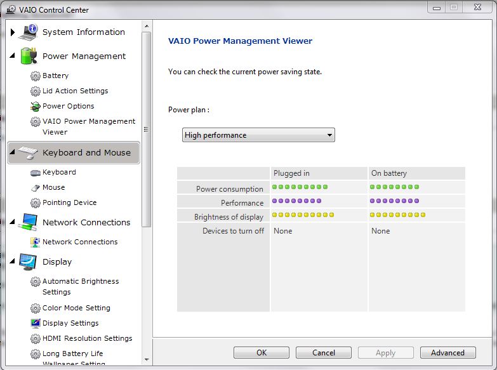Collapse the Network Connections tree node
Viewport: 497px width, 370px height.
(12, 221)
